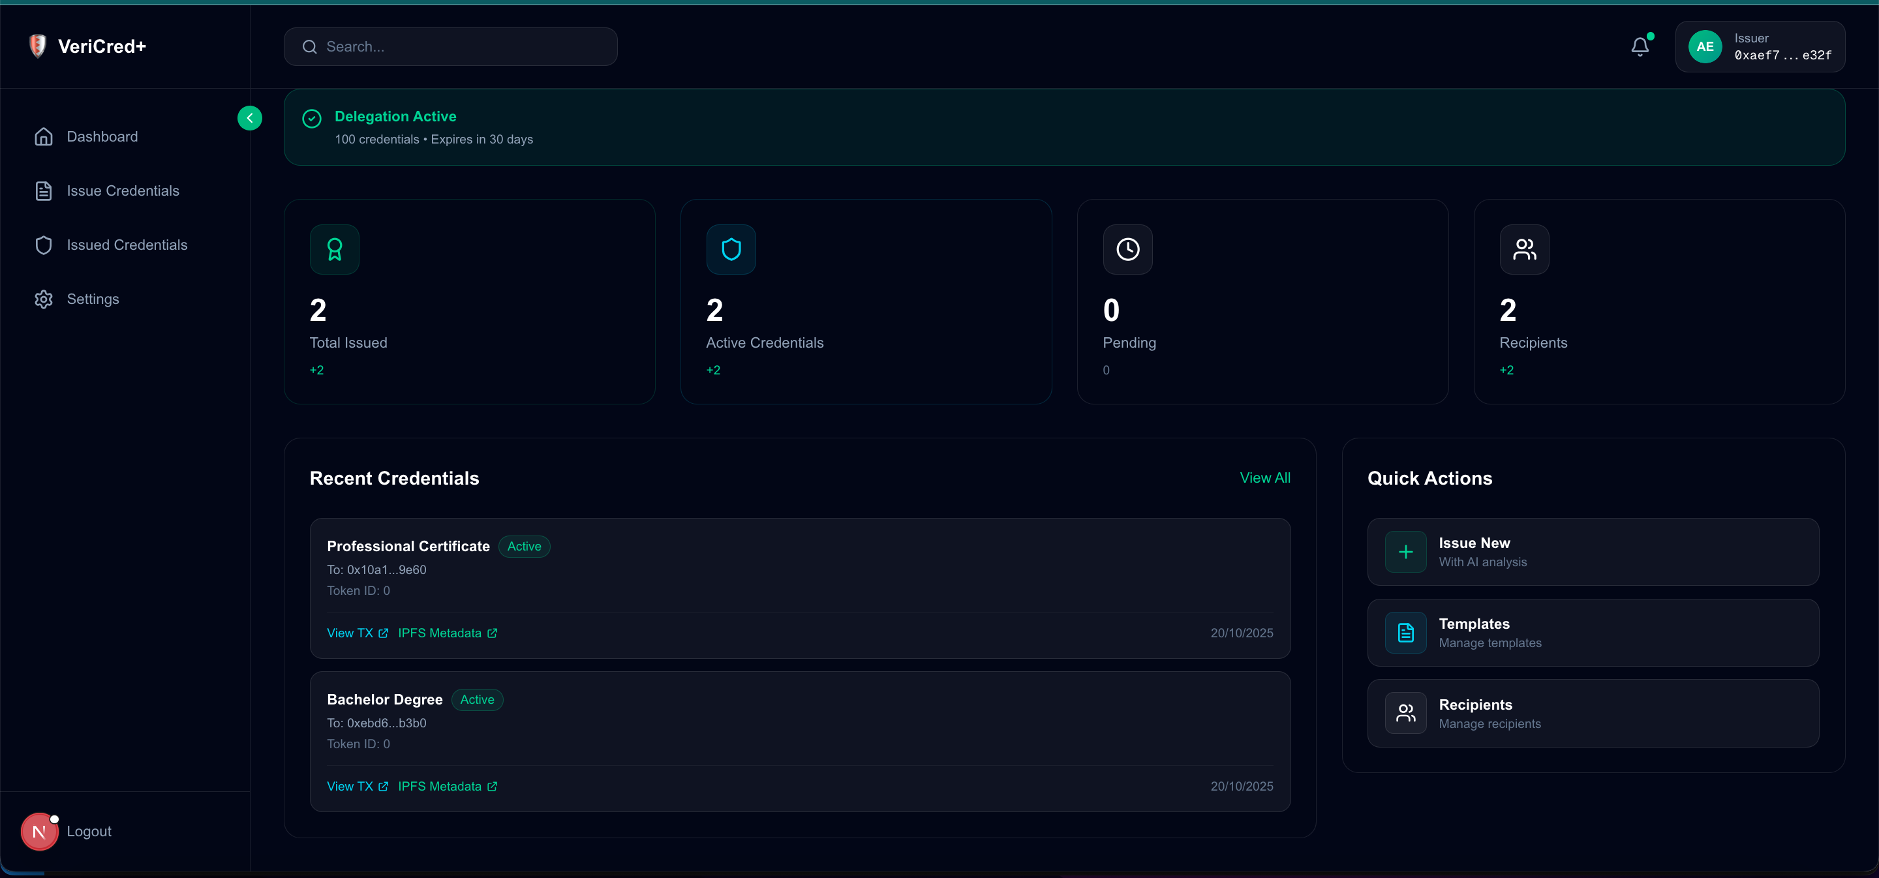Click the plus icon for Issue New
Screen dimensions: 1879x878
pyautogui.click(x=1405, y=552)
